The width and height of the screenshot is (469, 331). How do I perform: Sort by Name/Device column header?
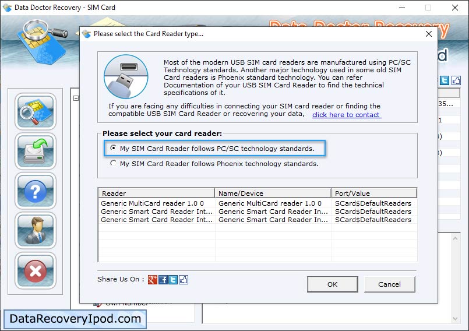click(273, 193)
